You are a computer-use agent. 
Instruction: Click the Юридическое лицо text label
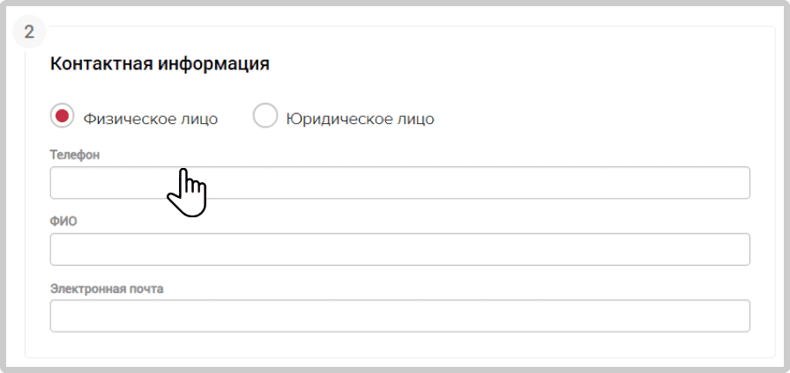coord(361,120)
